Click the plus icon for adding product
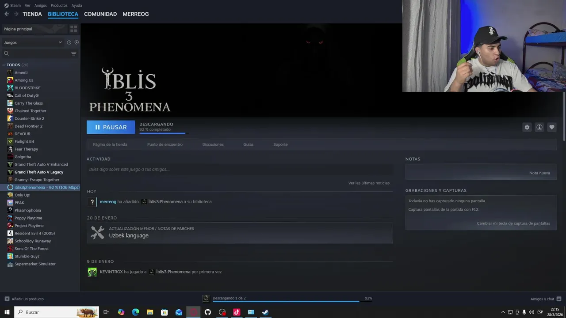This screenshot has height=318, width=566. (7, 299)
